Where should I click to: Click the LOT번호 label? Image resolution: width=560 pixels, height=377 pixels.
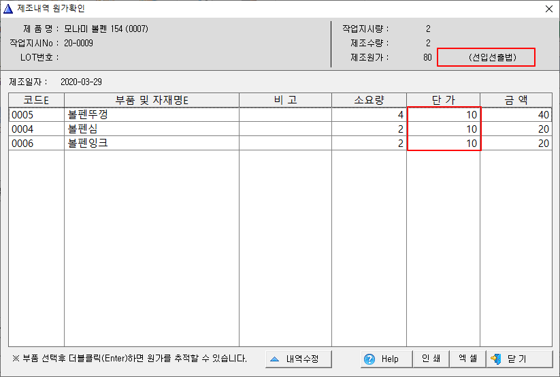click(39, 57)
